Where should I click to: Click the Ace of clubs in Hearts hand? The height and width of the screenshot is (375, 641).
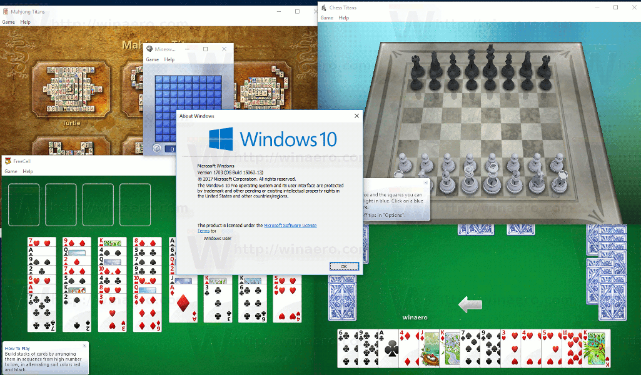pos(391,348)
